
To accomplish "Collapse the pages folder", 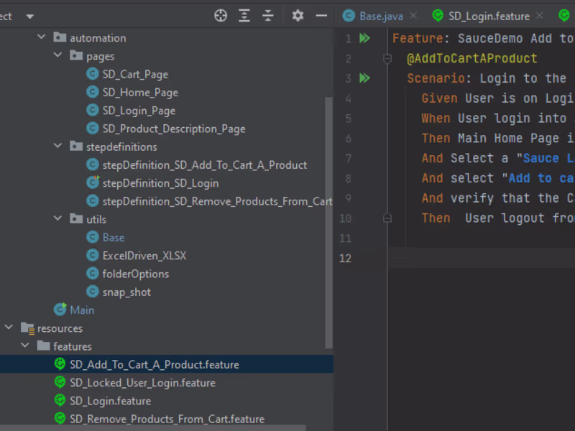I will coord(58,55).
